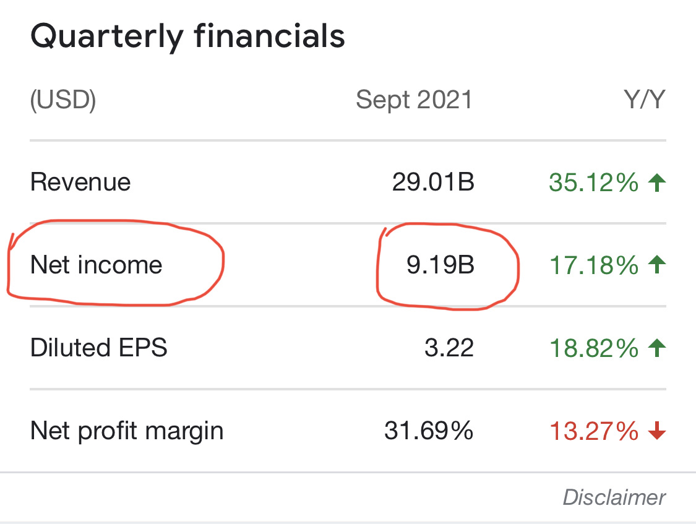Click the (USD) currency label

click(x=63, y=100)
